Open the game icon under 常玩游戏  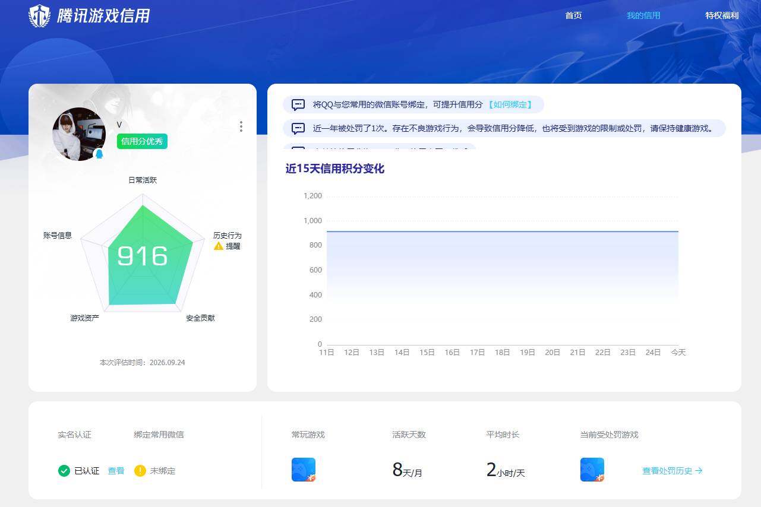click(304, 470)
